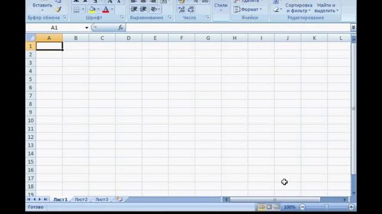Switch to the Лист3 sheet tab
382x214 pixels.
coord(101,200)
